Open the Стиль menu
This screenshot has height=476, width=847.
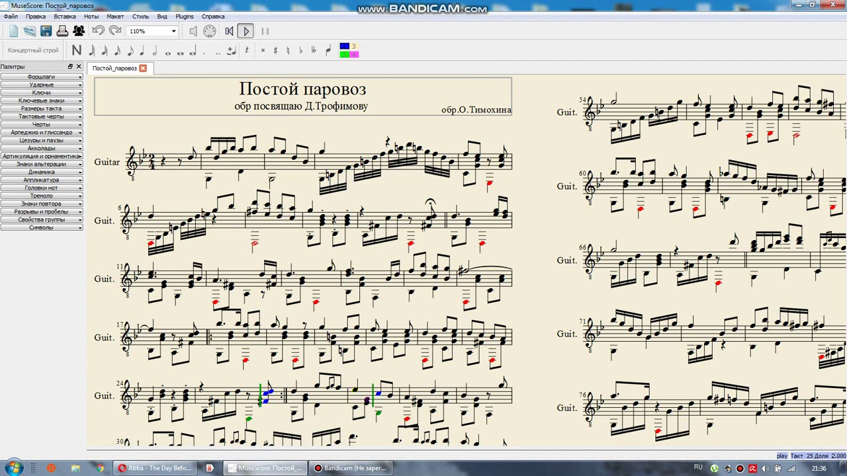(140, 17)
